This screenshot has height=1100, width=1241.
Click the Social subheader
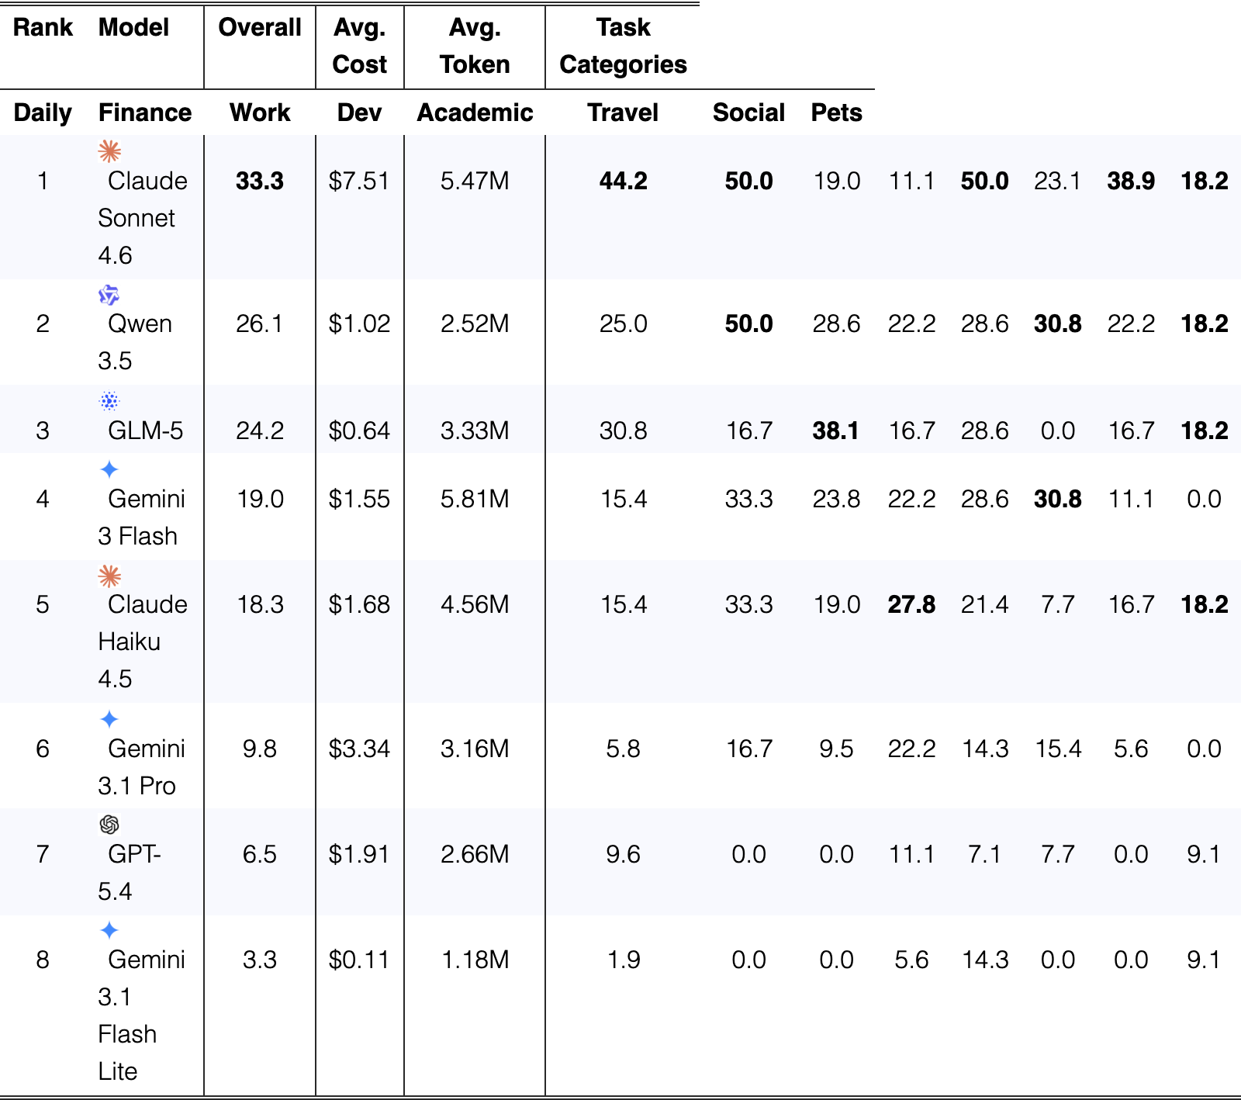pyautogui.click(x=749, y=112)
